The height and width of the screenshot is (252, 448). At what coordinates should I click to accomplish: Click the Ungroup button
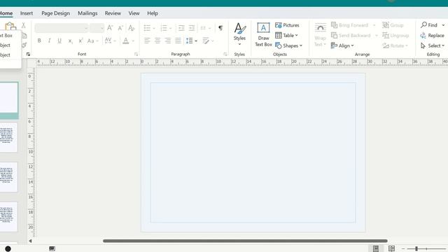pos(395,36)
